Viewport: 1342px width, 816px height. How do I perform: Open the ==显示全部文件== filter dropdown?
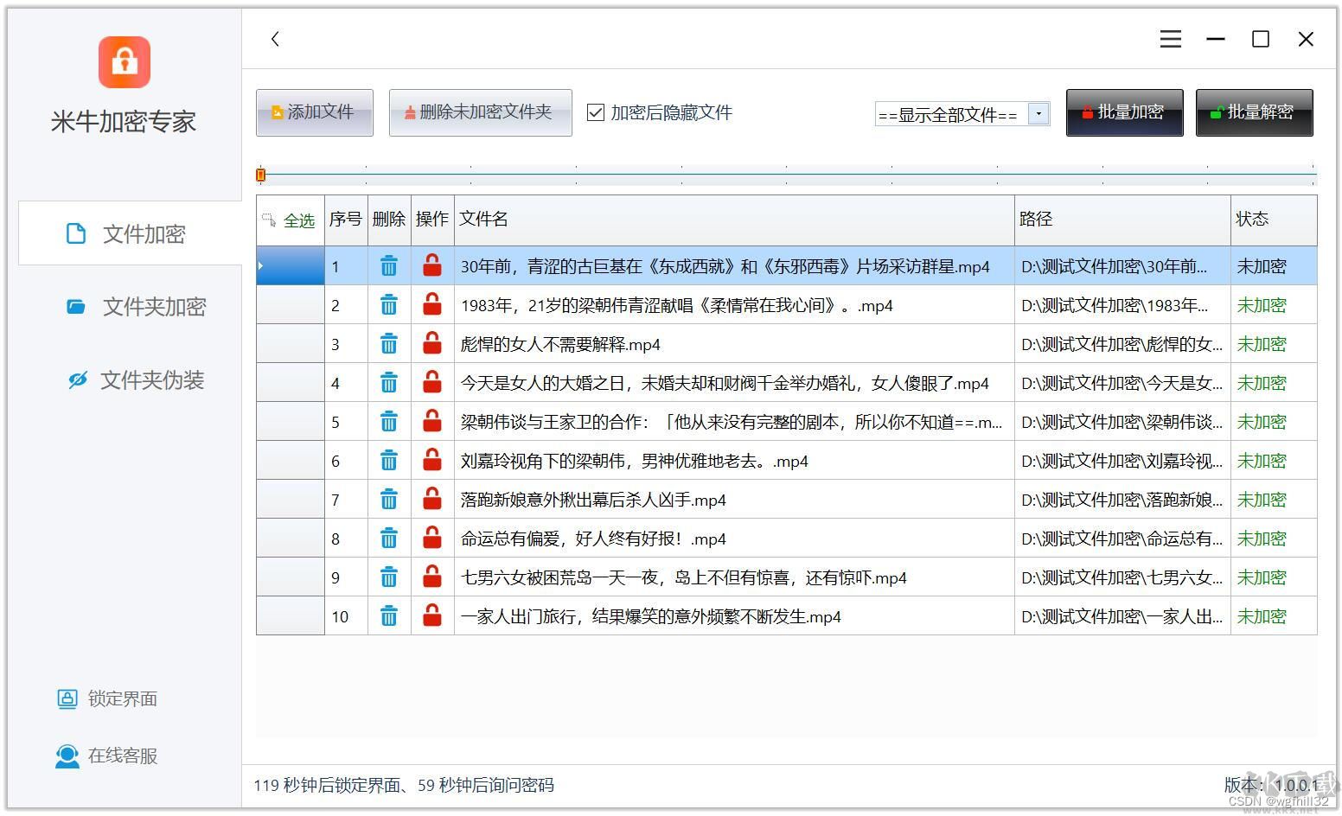(x=1038, y=112)
